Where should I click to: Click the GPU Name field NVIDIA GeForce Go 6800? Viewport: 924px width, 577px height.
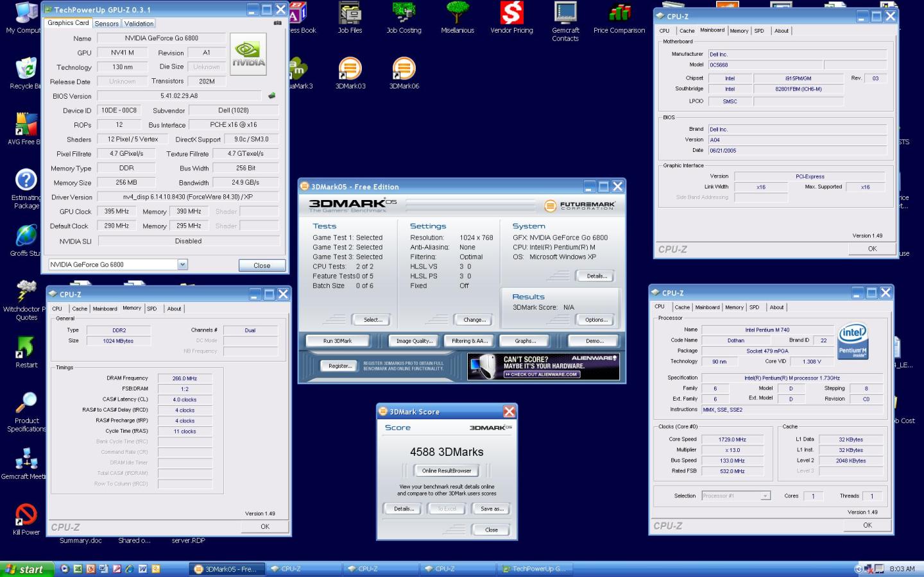pos(162,38)
